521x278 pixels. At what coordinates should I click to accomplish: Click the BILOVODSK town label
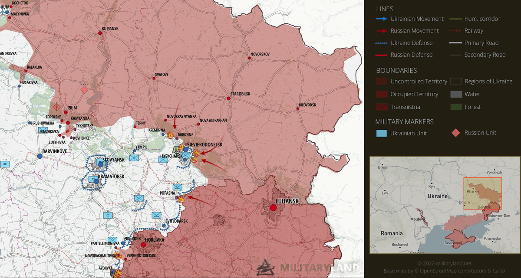click(x=307, y=105)
